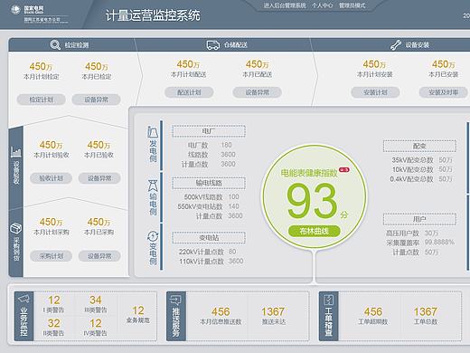The width and height of the screenshot is (470, 353).
Task: Select the 输电侧 vertical label
Action: click(x=153, y=204)
